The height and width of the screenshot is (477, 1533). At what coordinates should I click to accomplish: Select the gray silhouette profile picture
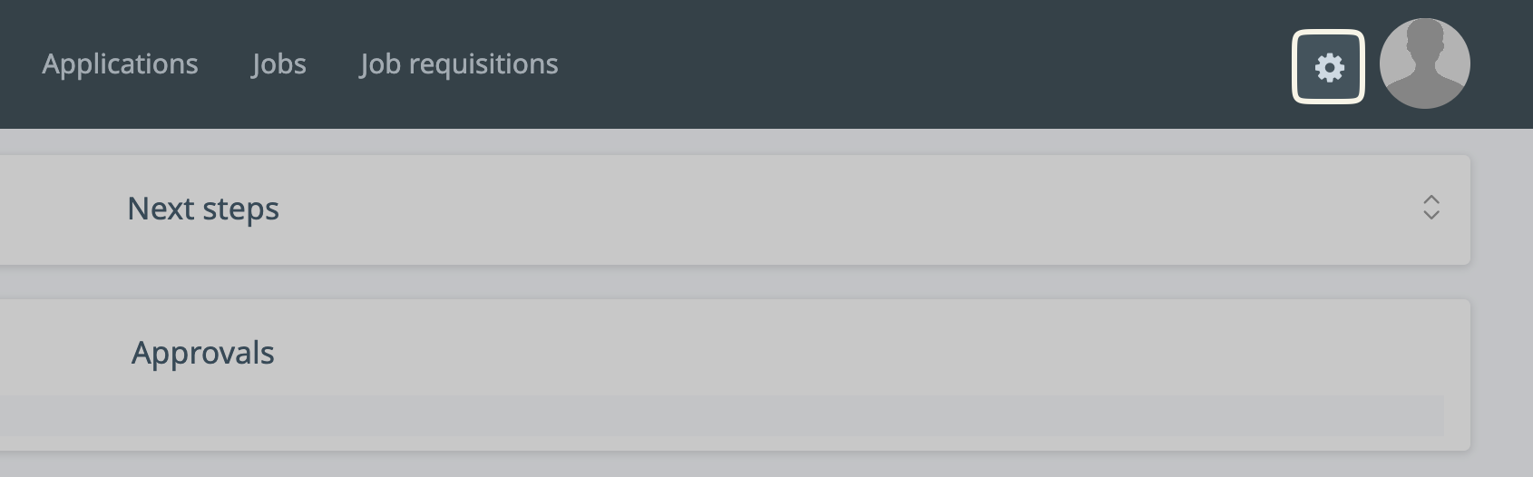pyautogui.click(x=1424, y=63)
